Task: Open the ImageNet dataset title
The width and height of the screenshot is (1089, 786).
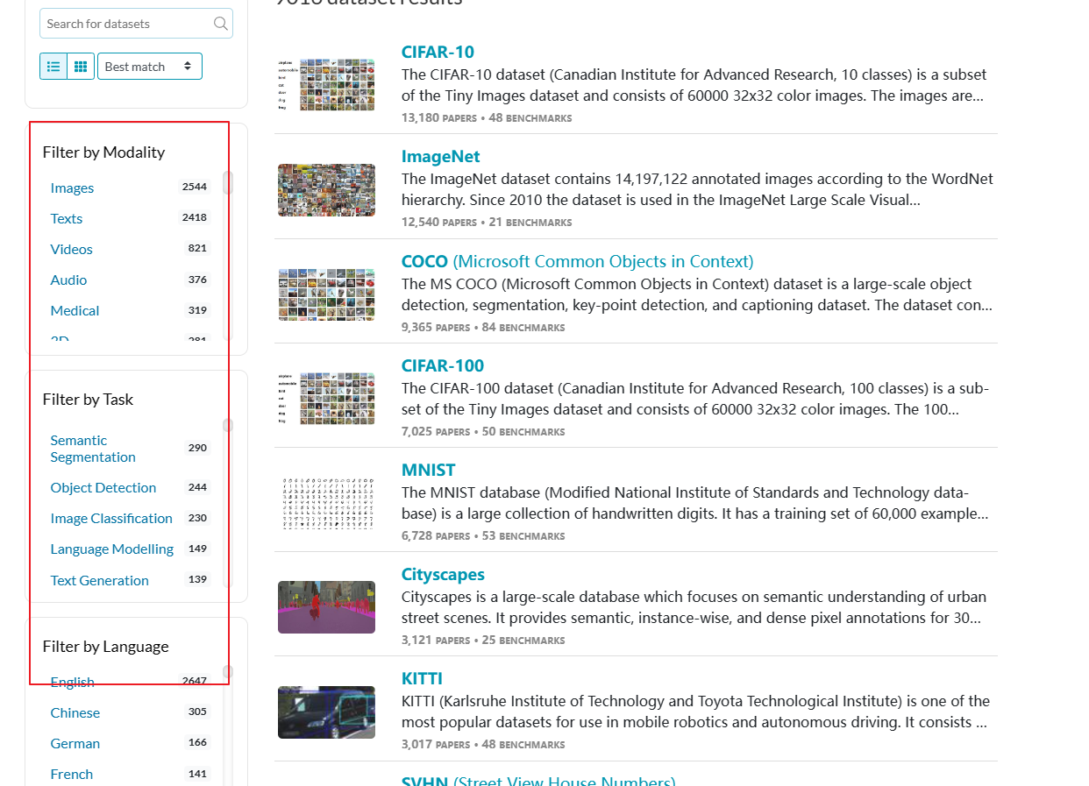Action: pyautogui.click(x=441, y=156)
